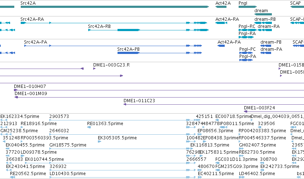Screen dimensions: 304x179
Task: Select EST FGM235G09.3prime
Action: [237, 166]
